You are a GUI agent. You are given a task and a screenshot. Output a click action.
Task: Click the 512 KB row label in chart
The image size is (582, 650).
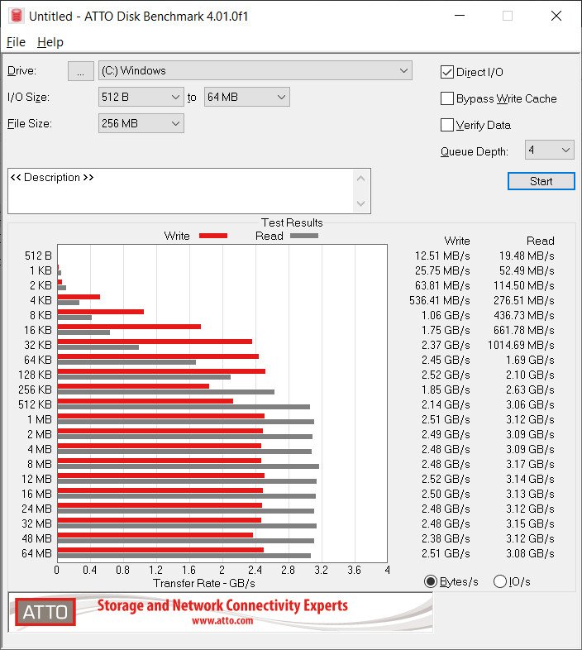click(35, 404)
